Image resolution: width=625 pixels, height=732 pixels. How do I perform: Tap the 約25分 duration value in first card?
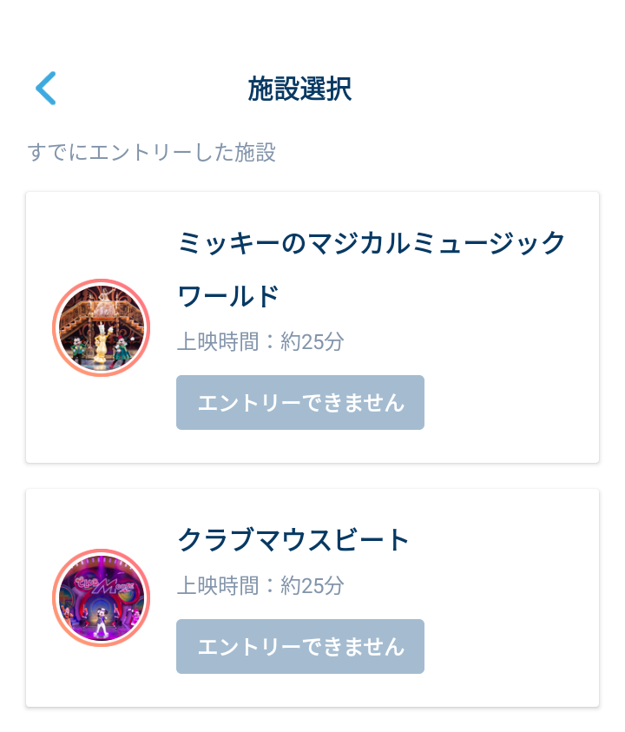click(x=312, y=341)
